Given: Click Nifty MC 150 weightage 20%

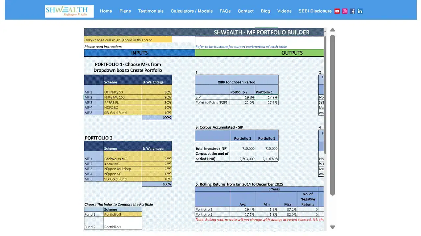Looking at the screenshot, I should point(157,97).
